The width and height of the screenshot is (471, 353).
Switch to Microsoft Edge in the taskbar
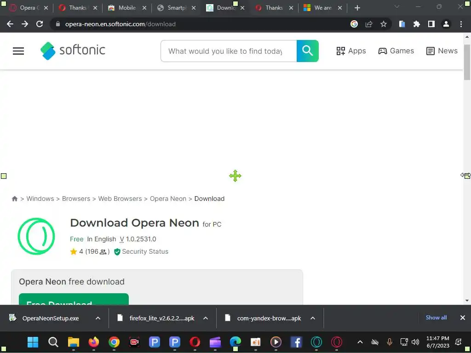pos(235,342)
